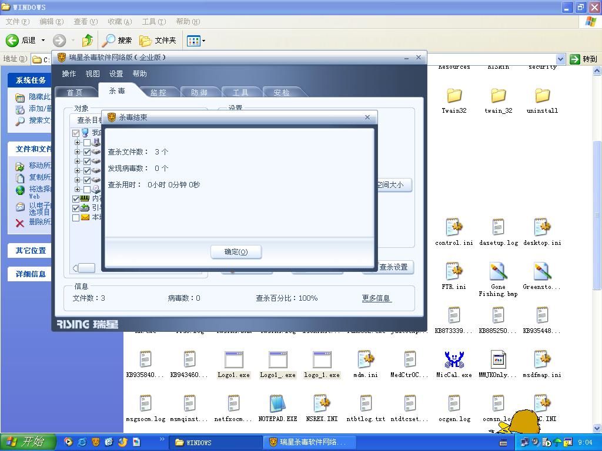Click the 隐藏 task icon in 系统任务 sidebar
This screenshot has height=451, width=602.
tap(20, 97)
